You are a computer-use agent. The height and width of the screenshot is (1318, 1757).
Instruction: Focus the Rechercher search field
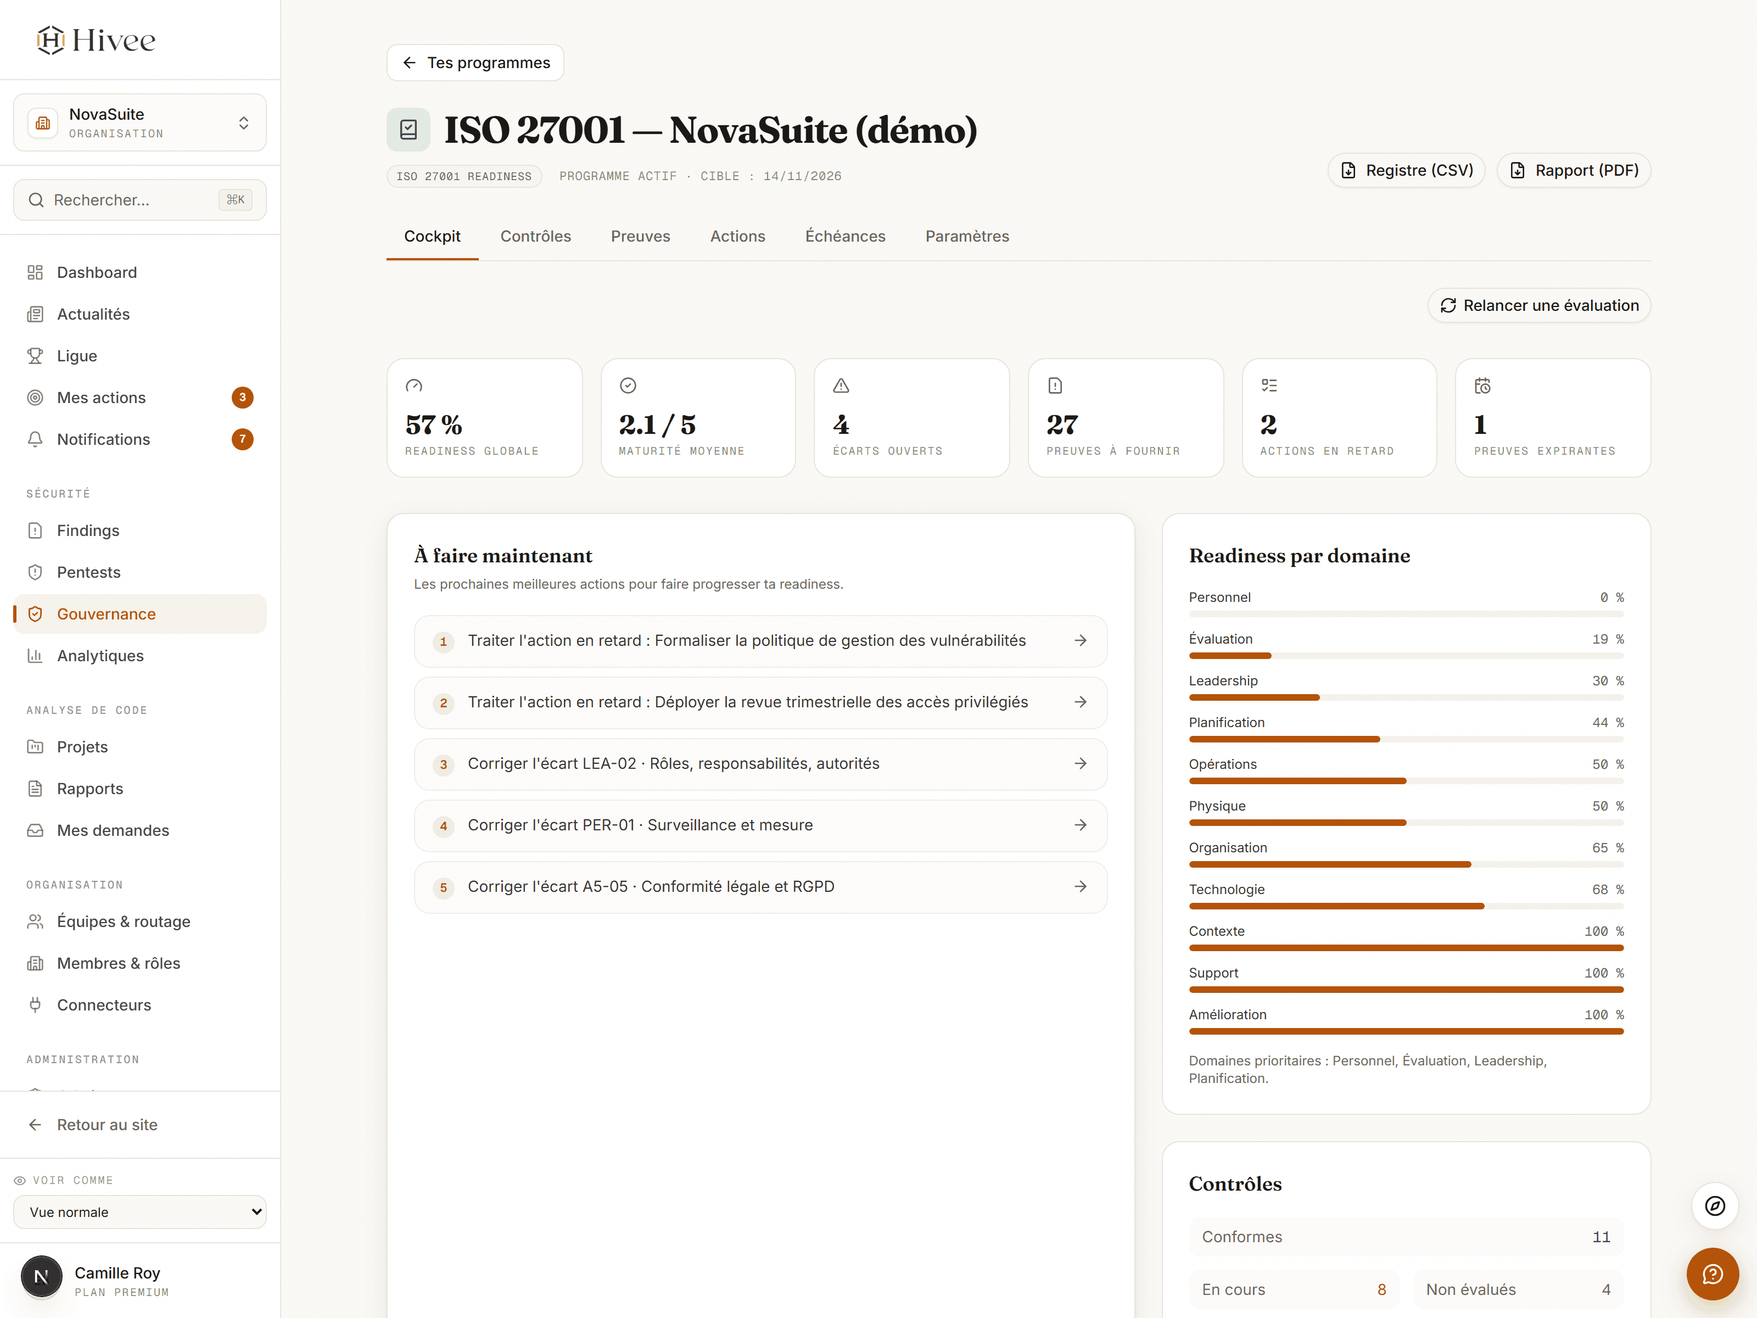[x=140, y=200]
